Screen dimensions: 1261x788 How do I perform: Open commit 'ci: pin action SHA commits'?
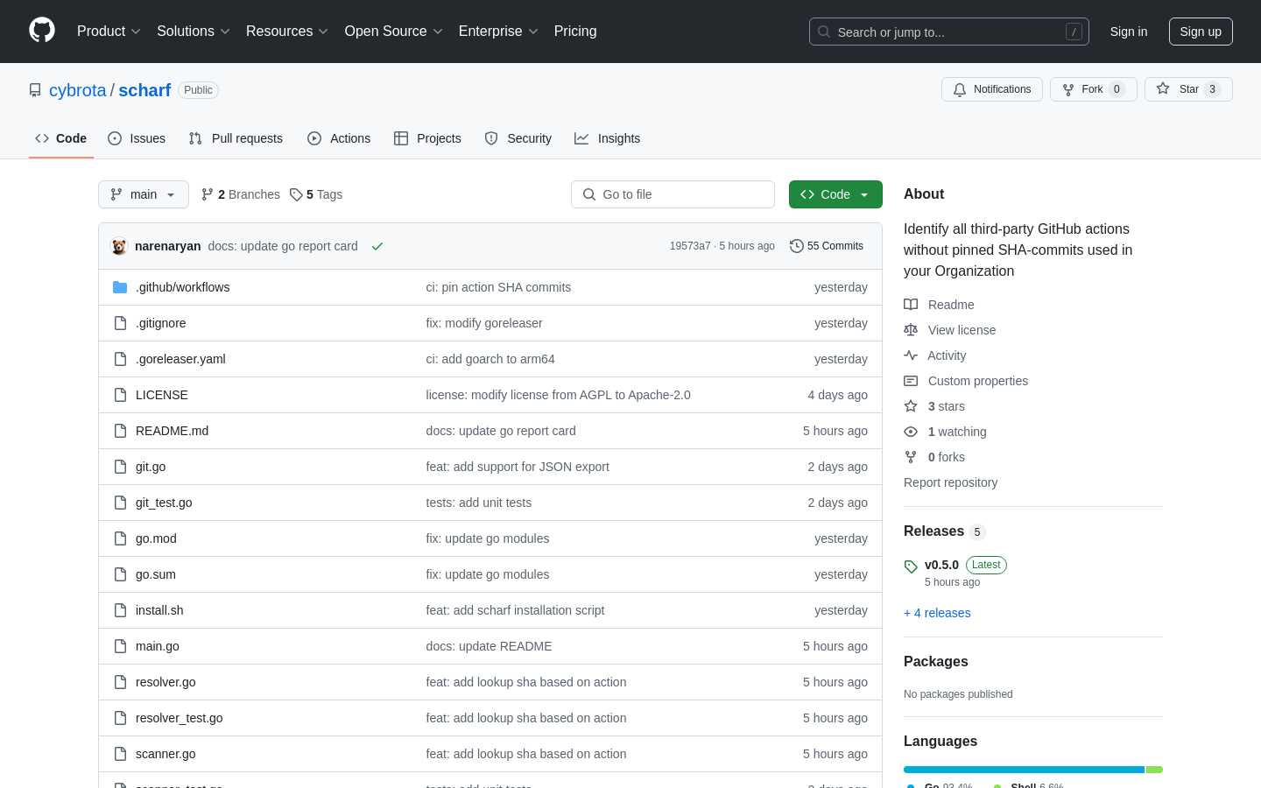coord(498,287)
